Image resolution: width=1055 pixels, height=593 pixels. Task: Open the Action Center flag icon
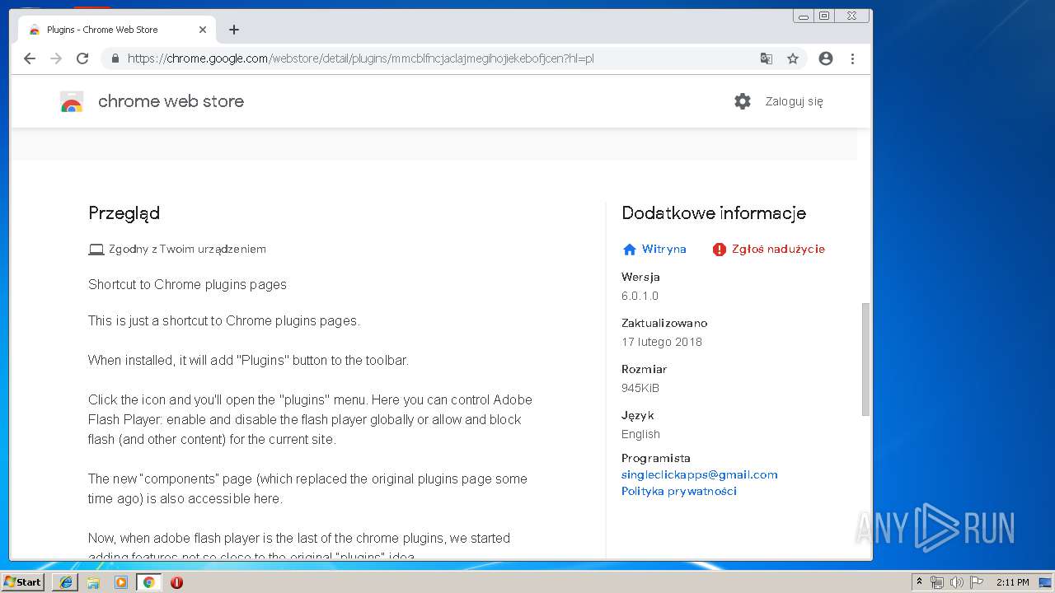point(977,582)
